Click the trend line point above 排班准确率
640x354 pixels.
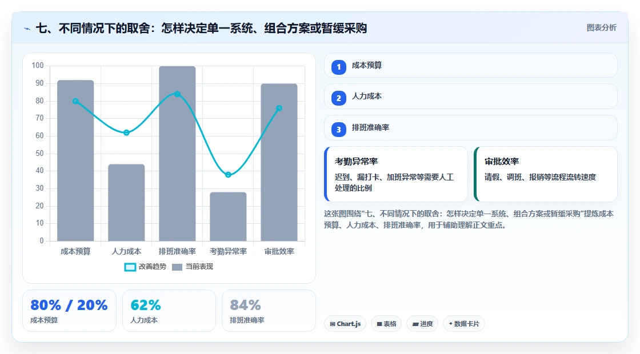177,94
